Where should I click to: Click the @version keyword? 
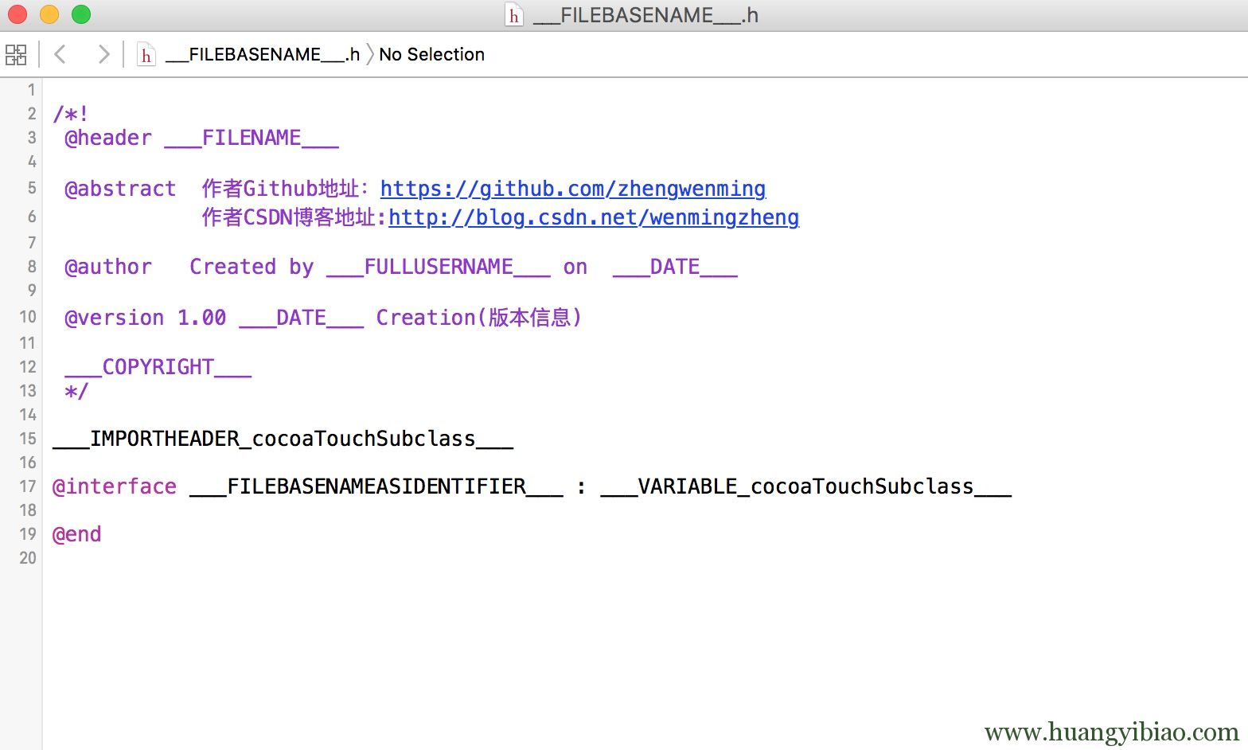115,318
